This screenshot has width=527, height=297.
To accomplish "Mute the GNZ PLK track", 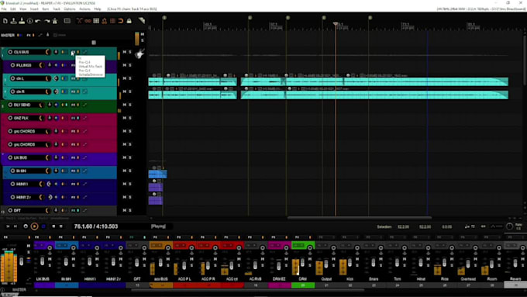I will click(x=124, y=118).
